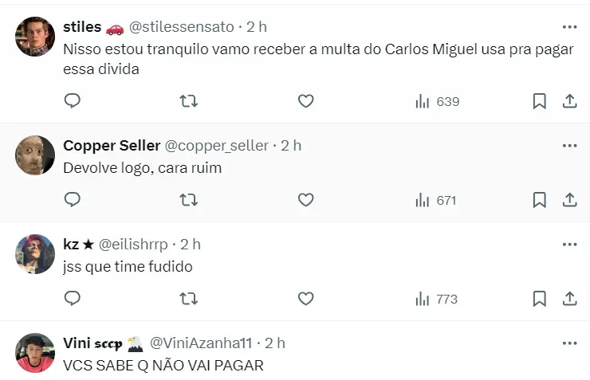
Task: Open Vini's profile avatar picture
Action: 35,352
